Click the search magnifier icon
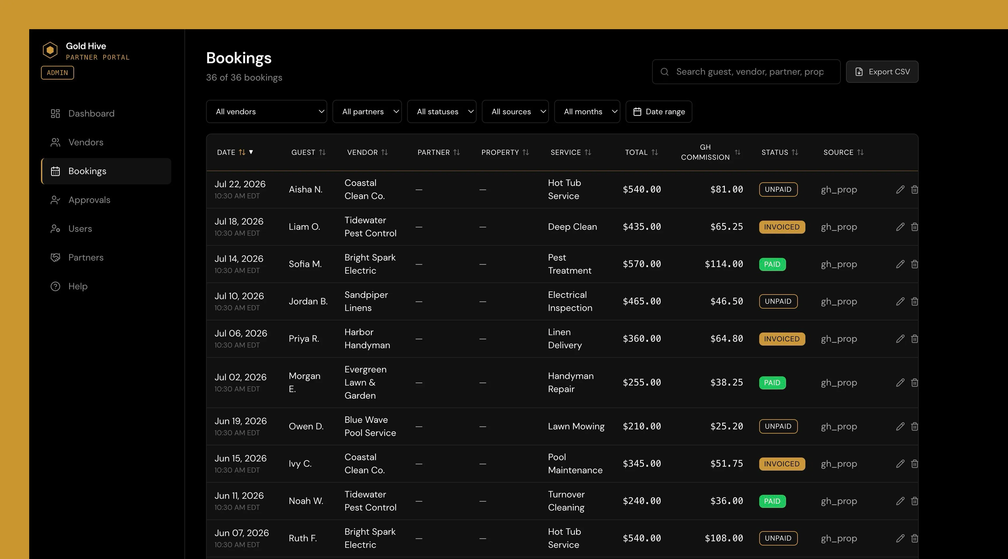The height and width of the screenshot is (559, 1008). [x=664, y=72]
